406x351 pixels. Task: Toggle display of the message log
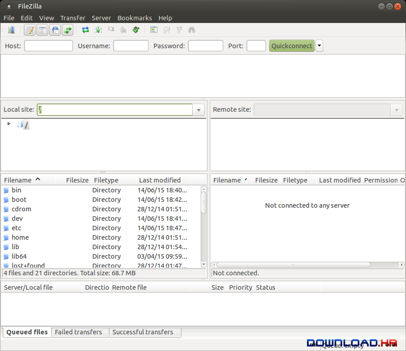(30, 30)
